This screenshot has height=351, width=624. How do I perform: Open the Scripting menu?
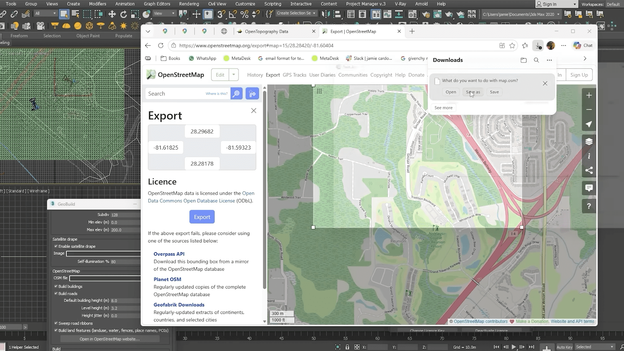(x=273, y=4)
